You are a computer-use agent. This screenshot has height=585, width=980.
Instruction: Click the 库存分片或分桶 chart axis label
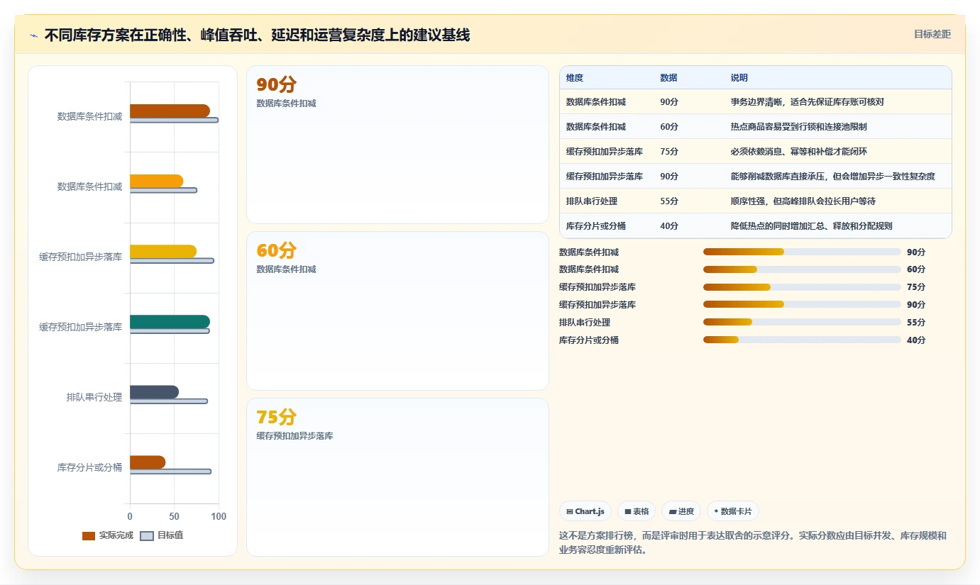pyautogui.click(x=89, y=468)
